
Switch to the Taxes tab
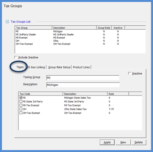[20, 67]
